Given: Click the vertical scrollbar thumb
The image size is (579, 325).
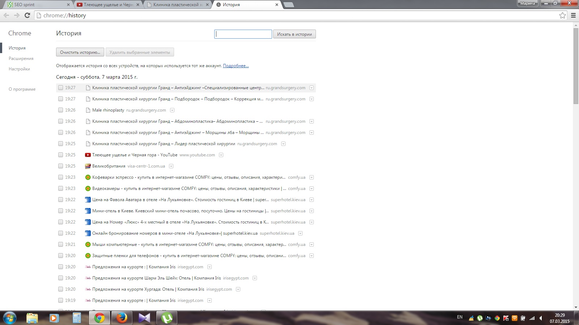Looking at the screenshot, I should (576, 66).
